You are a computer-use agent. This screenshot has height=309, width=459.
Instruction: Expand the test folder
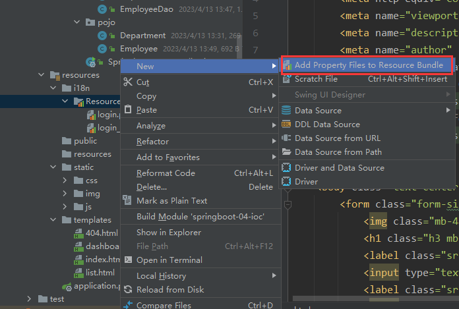(x=30, y=299)
